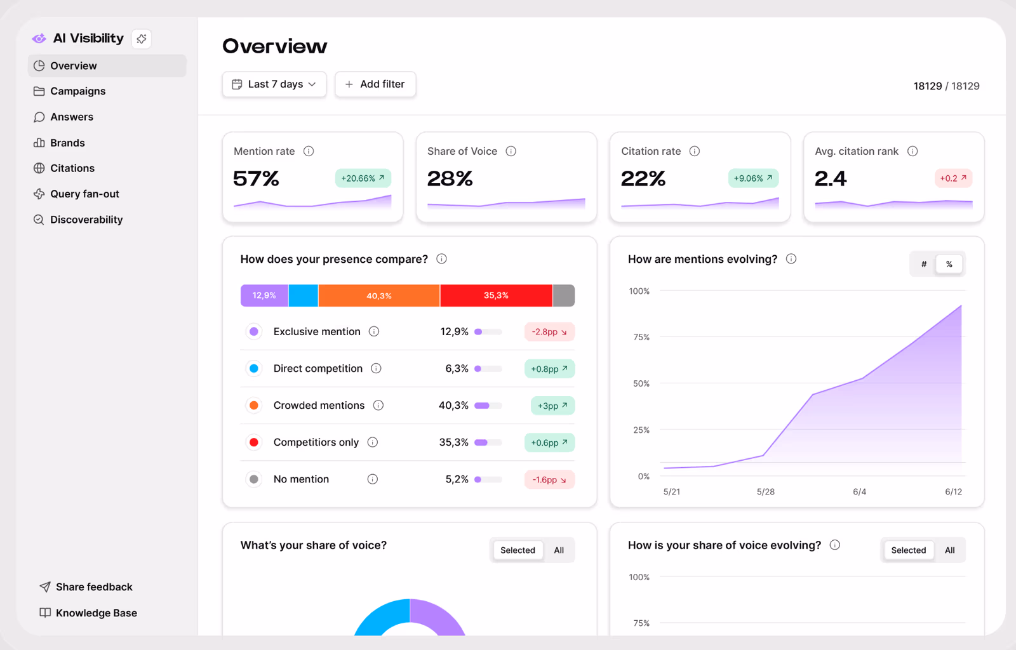Select 'All' in share of voice evolving
Screen dimensions: 1016x650
pyautogui.click(x=950, y=550)
